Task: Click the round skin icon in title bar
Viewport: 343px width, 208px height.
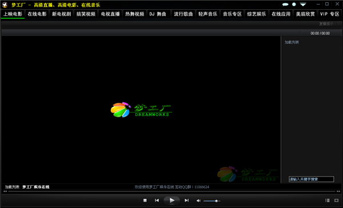Action: pyautogui.click(x=294, y=5)
